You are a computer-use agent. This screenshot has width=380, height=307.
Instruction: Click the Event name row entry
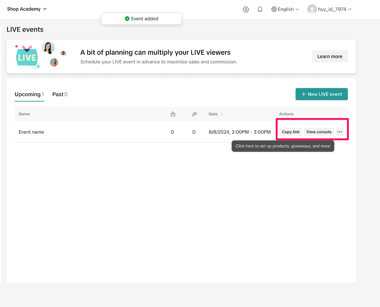[x=31, y=132]
